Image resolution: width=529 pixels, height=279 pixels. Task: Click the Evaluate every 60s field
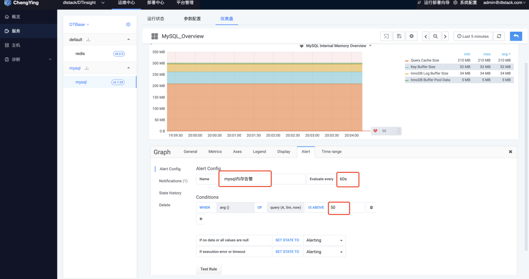[347, 179]
